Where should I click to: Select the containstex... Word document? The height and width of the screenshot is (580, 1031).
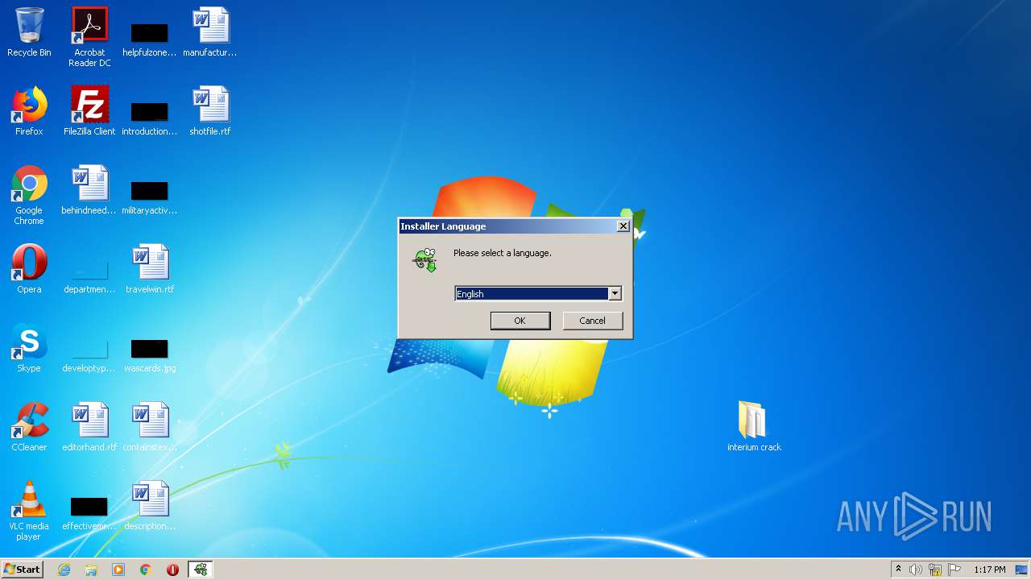click(150, 427)
